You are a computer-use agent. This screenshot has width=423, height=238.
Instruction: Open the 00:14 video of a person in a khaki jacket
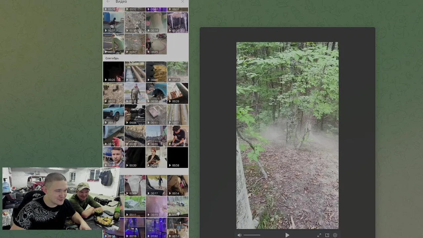[177, 185]
